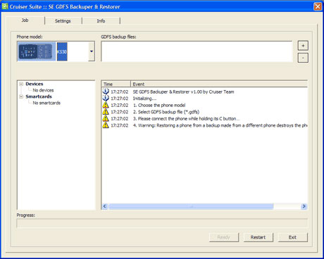
Task: Click info icon of Initializing row
Action: click(x=106, y=98)
